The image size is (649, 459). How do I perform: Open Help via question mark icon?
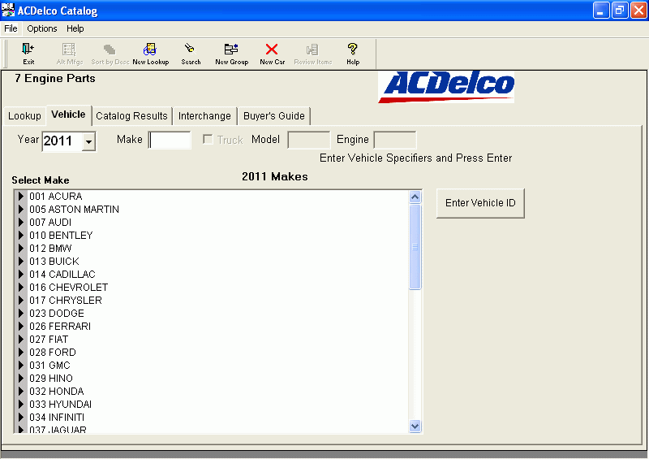353,50
